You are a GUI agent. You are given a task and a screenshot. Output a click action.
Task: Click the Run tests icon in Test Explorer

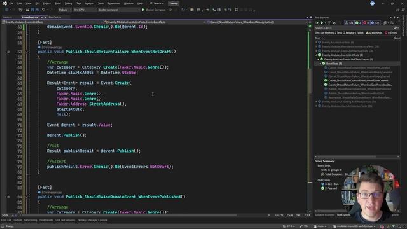[x=322, y=23]
